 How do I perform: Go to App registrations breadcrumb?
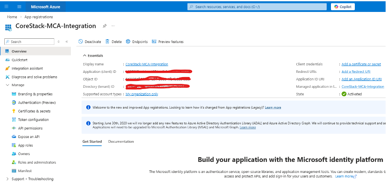39,17
